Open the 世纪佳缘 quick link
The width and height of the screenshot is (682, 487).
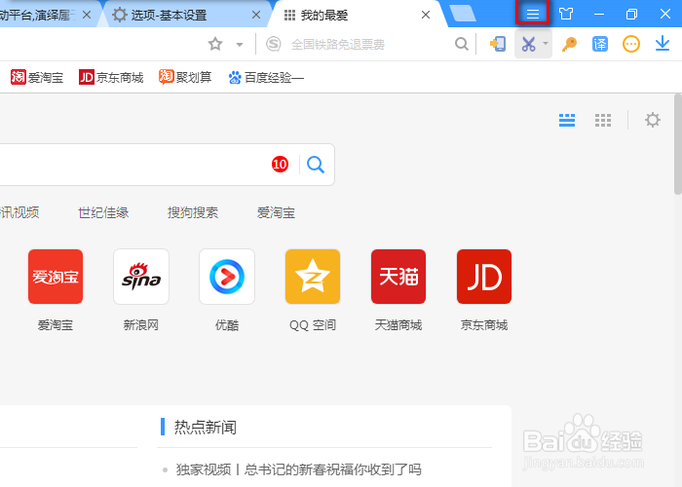point(103,212)
